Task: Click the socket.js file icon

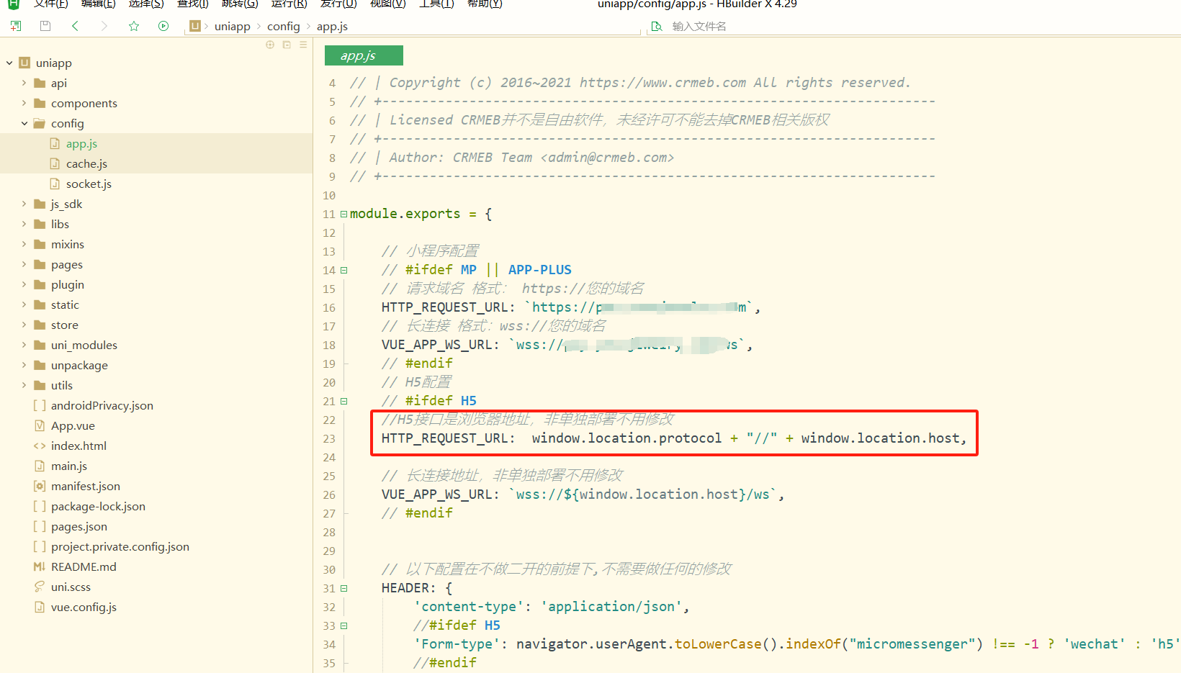Action: [x=55, y=184]
